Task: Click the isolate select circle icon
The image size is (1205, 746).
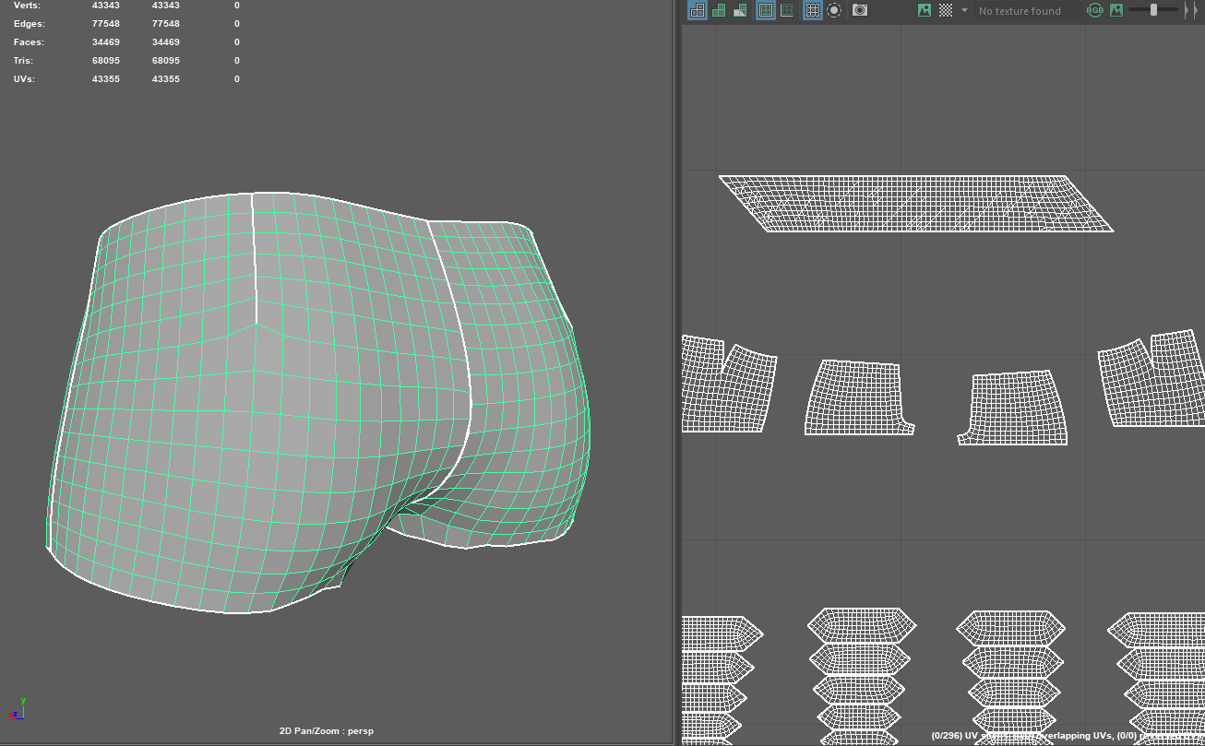Action: [834, 10]
